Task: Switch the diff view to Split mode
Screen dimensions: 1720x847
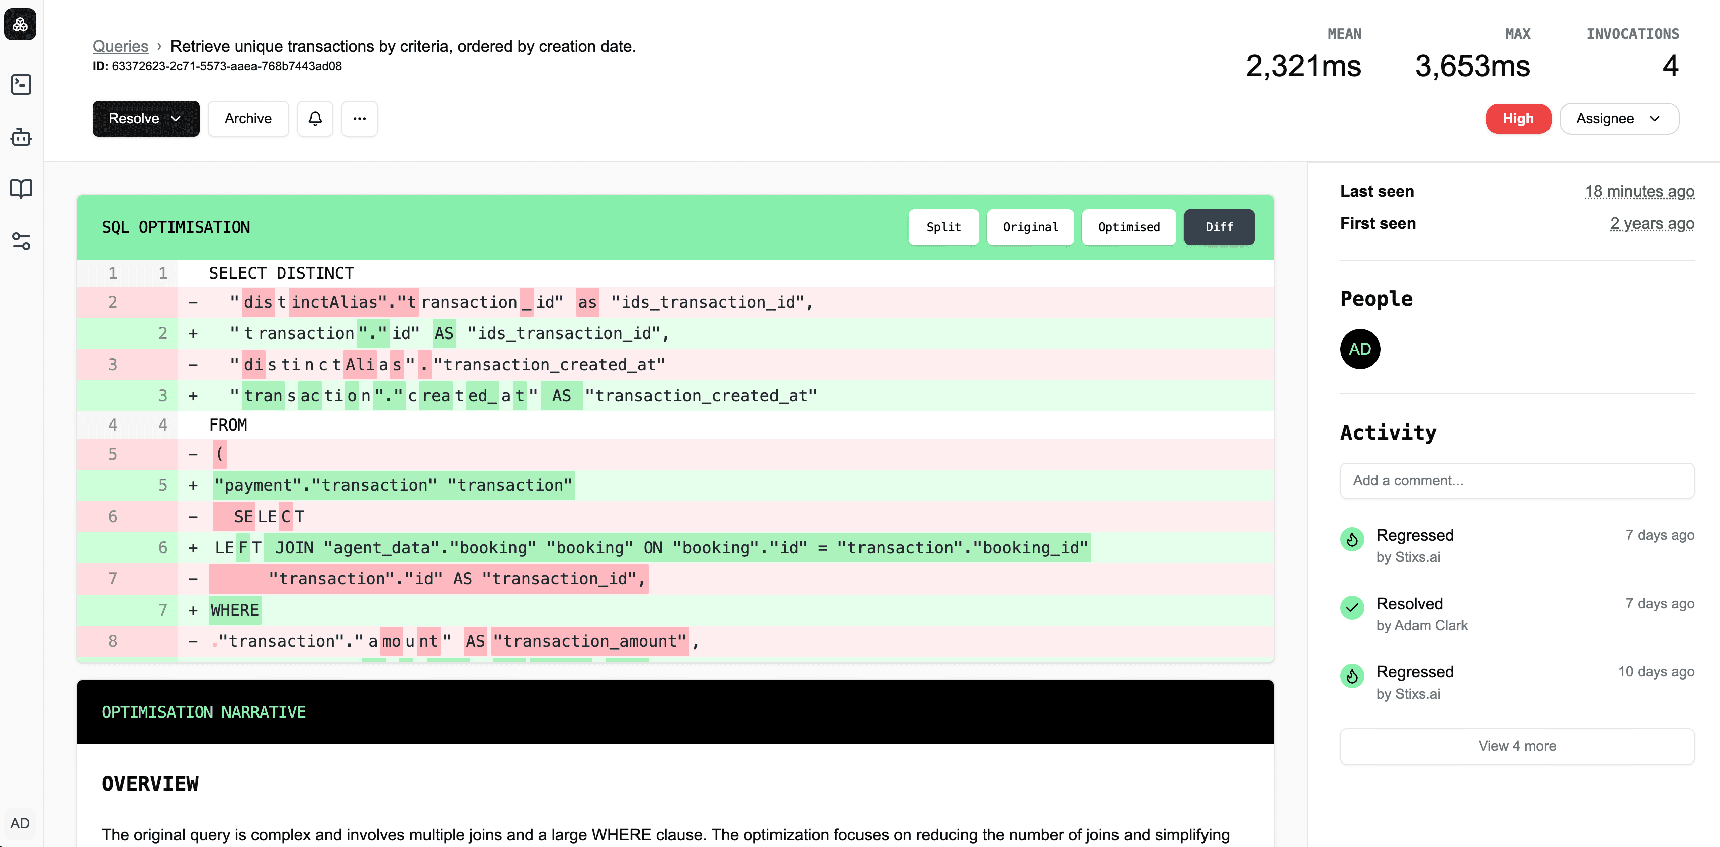Action: pyautogui.click(x=943, y=227)
